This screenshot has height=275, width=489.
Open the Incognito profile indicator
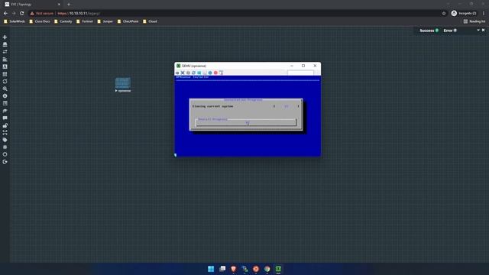[464, 14]
